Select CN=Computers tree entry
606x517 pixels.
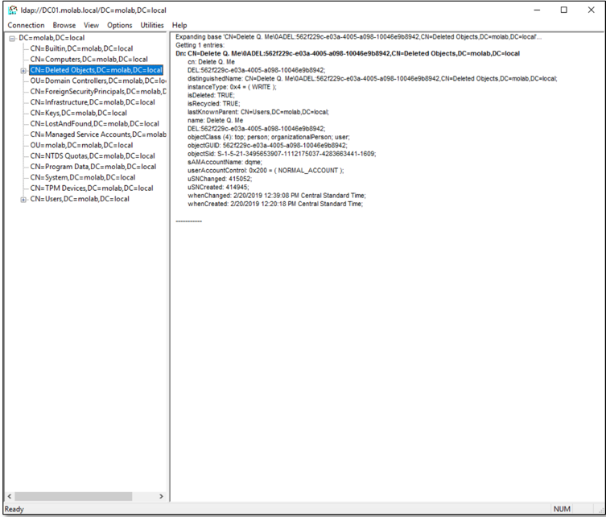(89, 60)
